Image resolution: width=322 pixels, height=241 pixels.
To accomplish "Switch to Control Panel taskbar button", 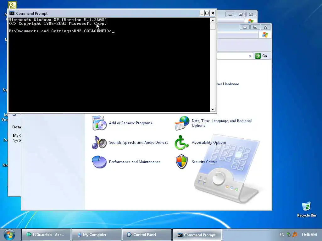I will [147, 235].
